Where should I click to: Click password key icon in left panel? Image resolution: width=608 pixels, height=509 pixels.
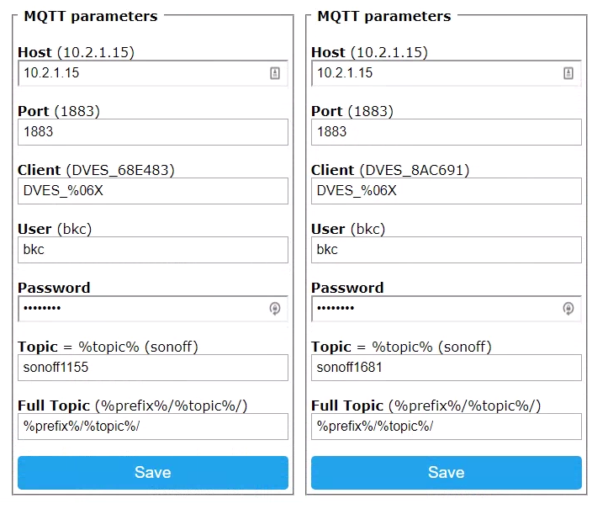[x=275, y=309]
